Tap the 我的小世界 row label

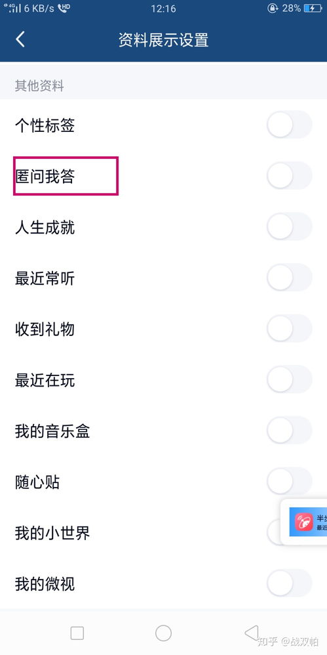[52, 533]
